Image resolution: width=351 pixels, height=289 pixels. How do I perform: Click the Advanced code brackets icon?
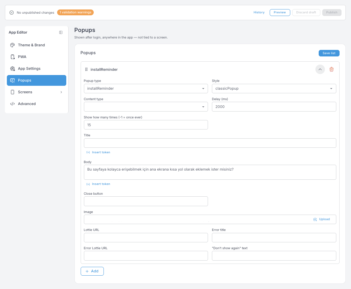pyautogui.click(x=12, y=104)
